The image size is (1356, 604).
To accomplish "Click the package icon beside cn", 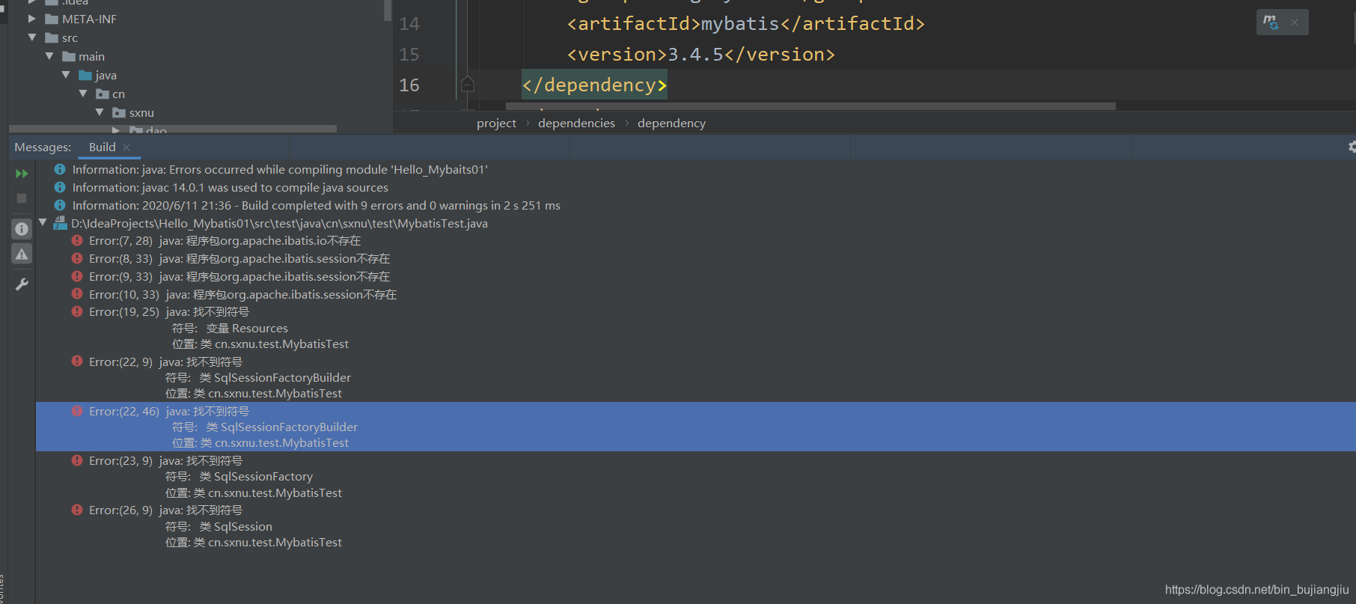I will click(103, 94).
